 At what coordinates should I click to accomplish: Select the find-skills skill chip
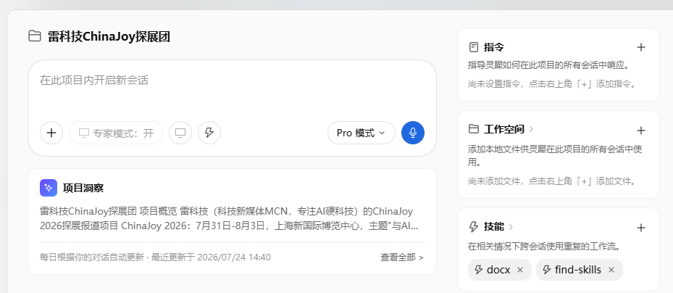pyautogui.click(x=579, y=270)
